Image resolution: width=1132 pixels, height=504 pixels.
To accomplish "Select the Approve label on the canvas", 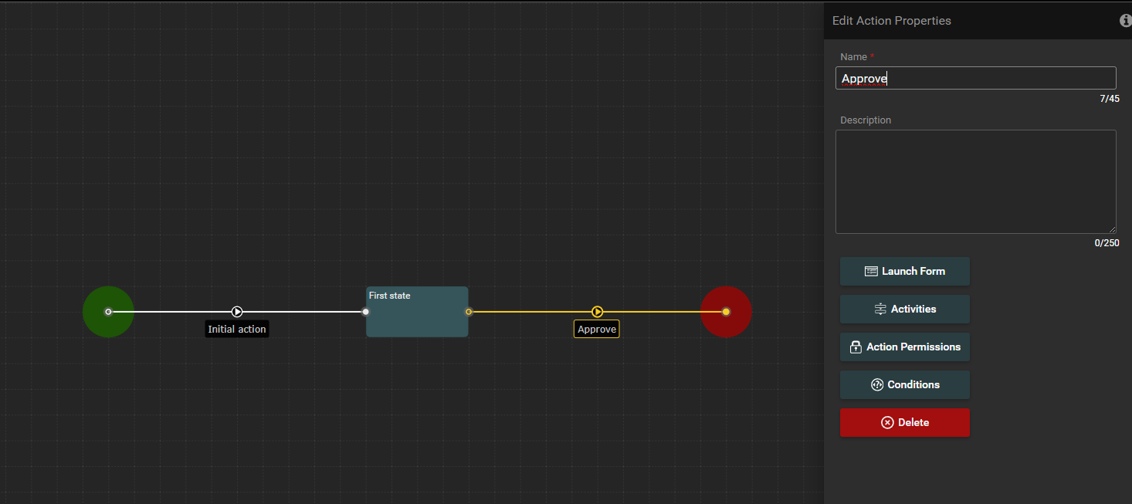I will [597, 330].
